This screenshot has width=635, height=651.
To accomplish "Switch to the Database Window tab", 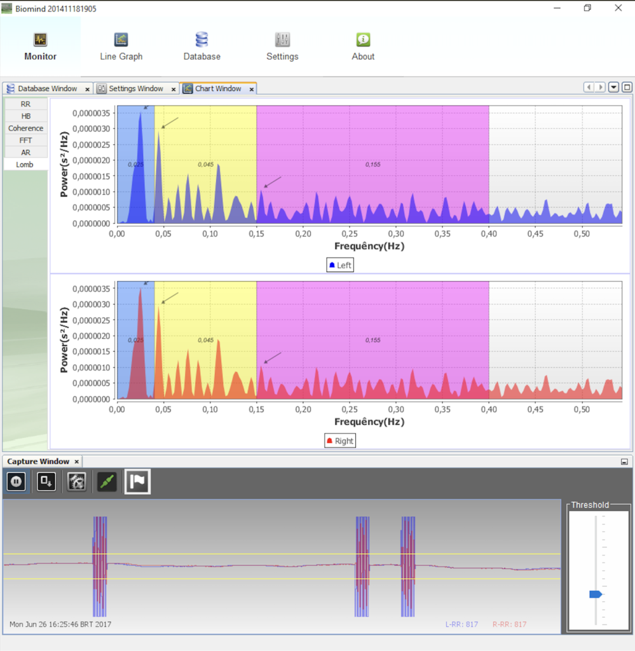I will pos(47,88).
